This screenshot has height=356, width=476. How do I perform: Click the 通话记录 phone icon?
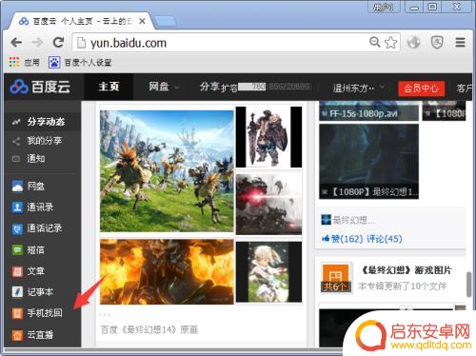[17, 228]
